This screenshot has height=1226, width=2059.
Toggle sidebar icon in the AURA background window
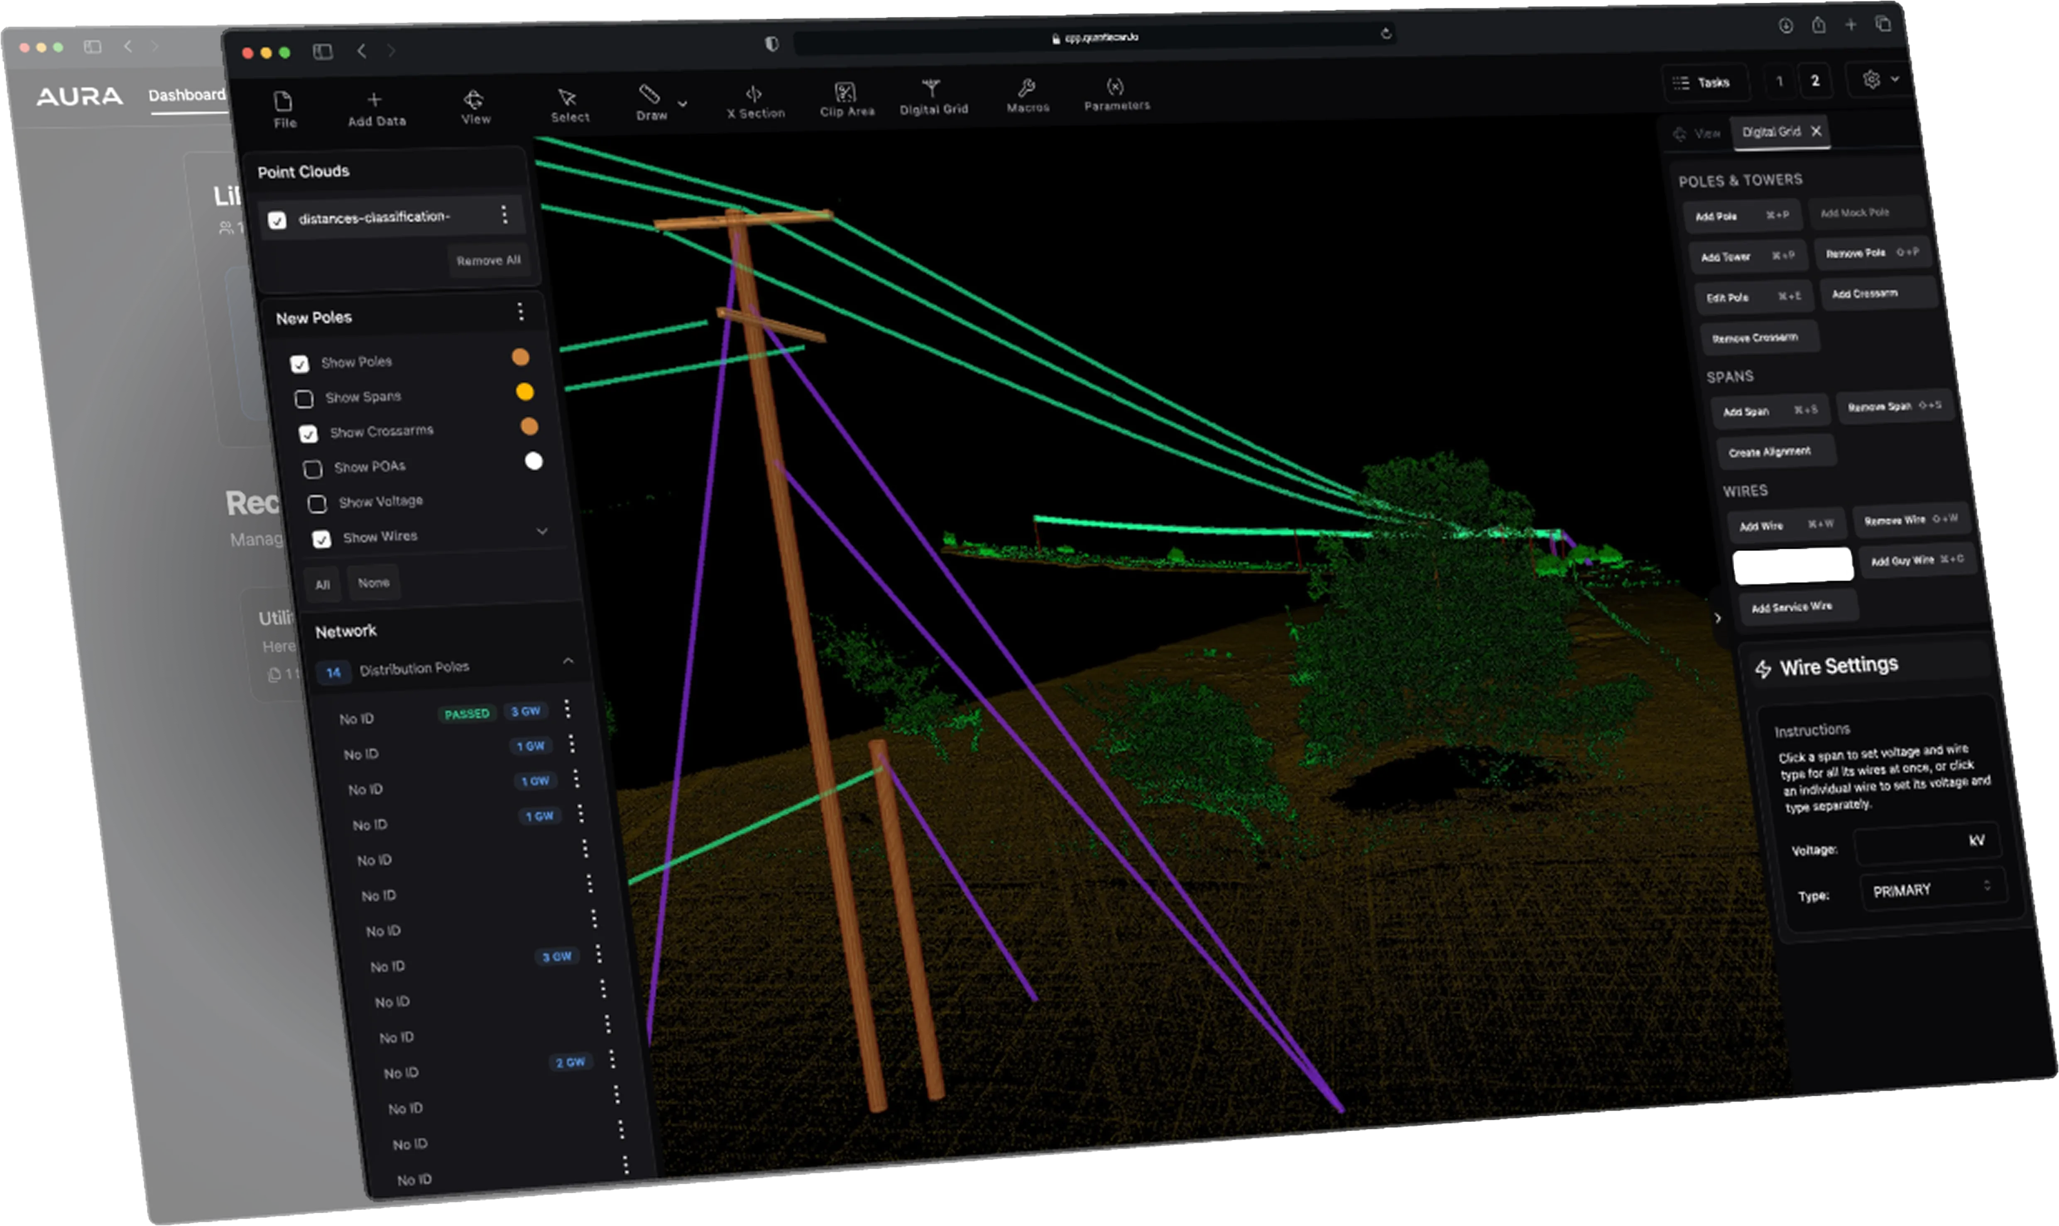93,47
